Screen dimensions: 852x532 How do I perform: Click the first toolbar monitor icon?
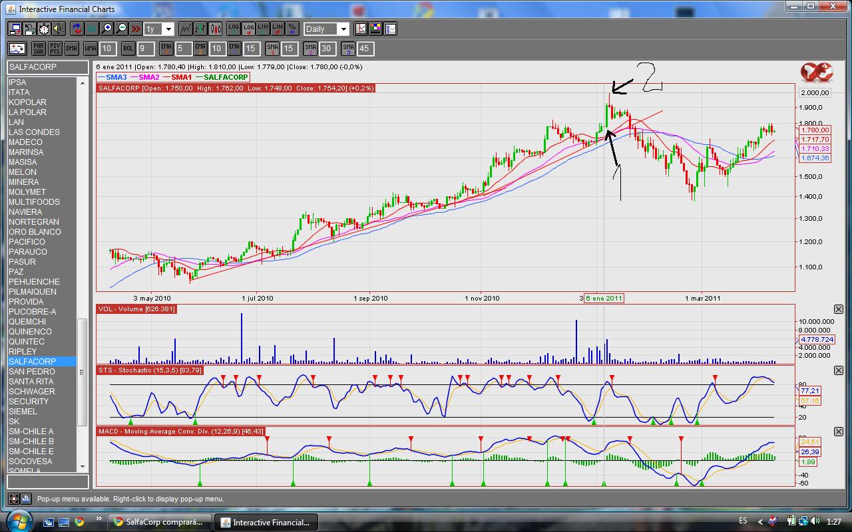(15, 29)
